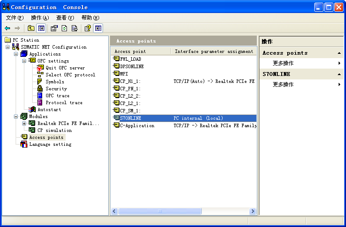The width and height of the screenshot is (346, 227).
Task: Sort by Access point column header
Action: coord(141,51)
